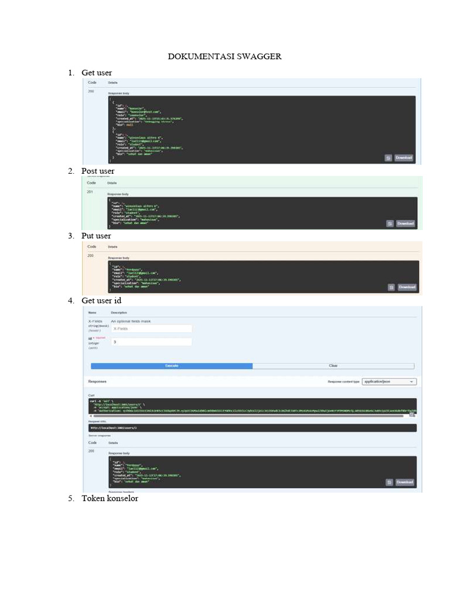This screenshot has width=450, height=601.
Task: Download the Post user 201 response
Action: [x=405, y=224]
